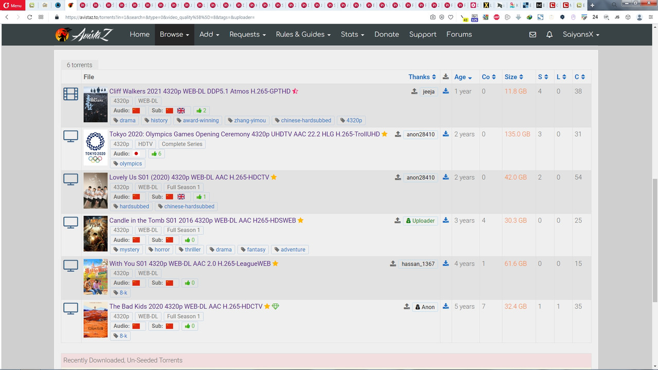Open the Opera Menu button
658x370 pixels.
tap(12, 5)
